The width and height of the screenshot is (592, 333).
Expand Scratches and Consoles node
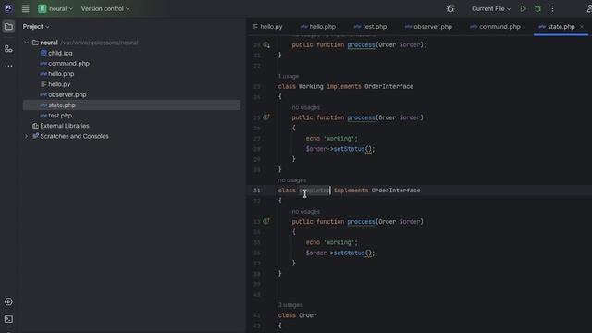(x=27, y=136)
